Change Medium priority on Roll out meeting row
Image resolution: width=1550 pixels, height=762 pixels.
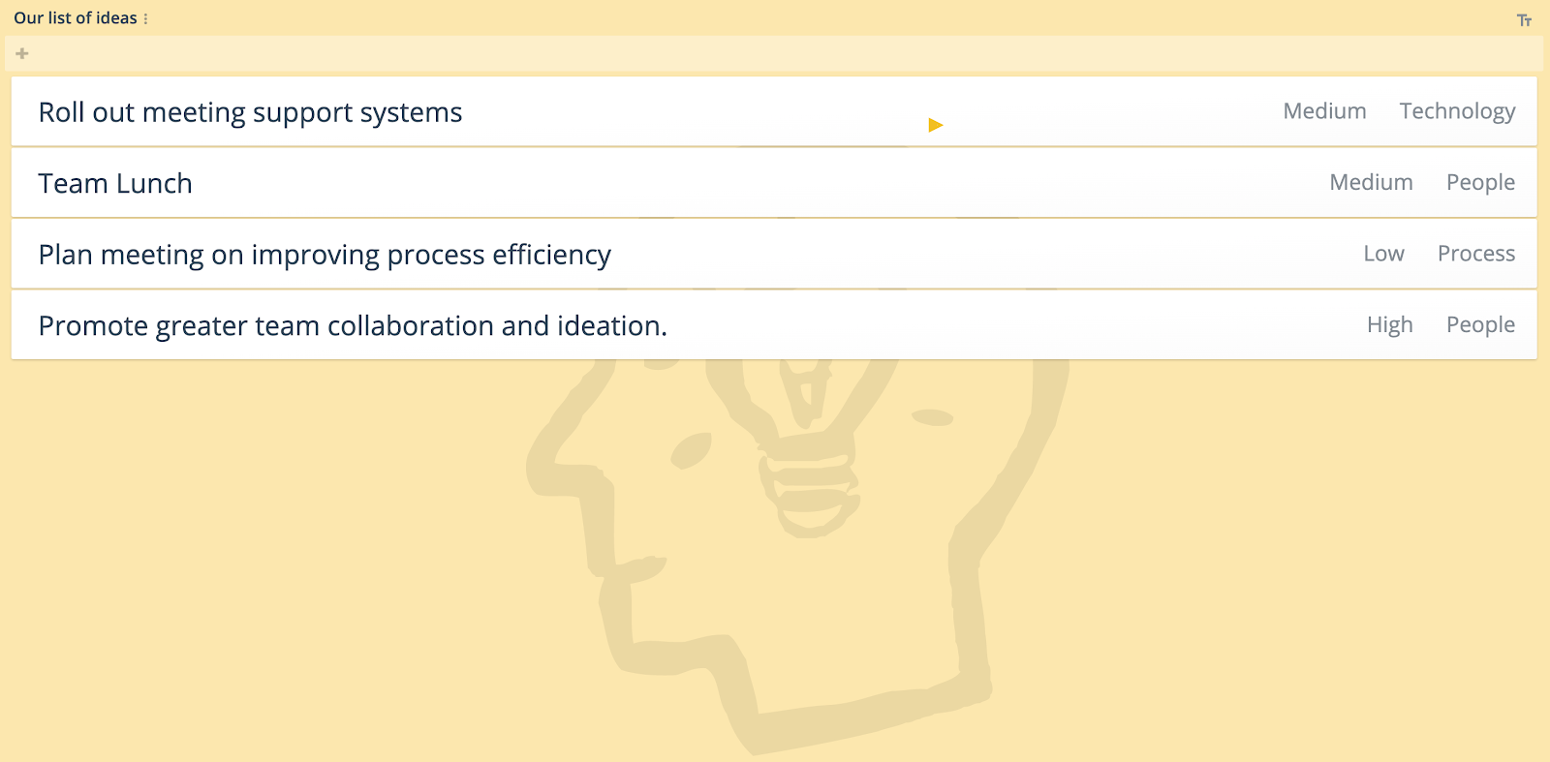[x=1324, y=111]
